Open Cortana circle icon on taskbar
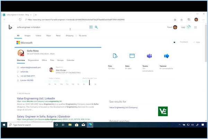The width and height of the screenshot is (208, 139). tap(57, 125)
